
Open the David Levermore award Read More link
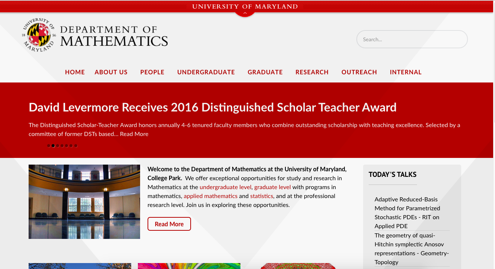(x=134, y=134)
